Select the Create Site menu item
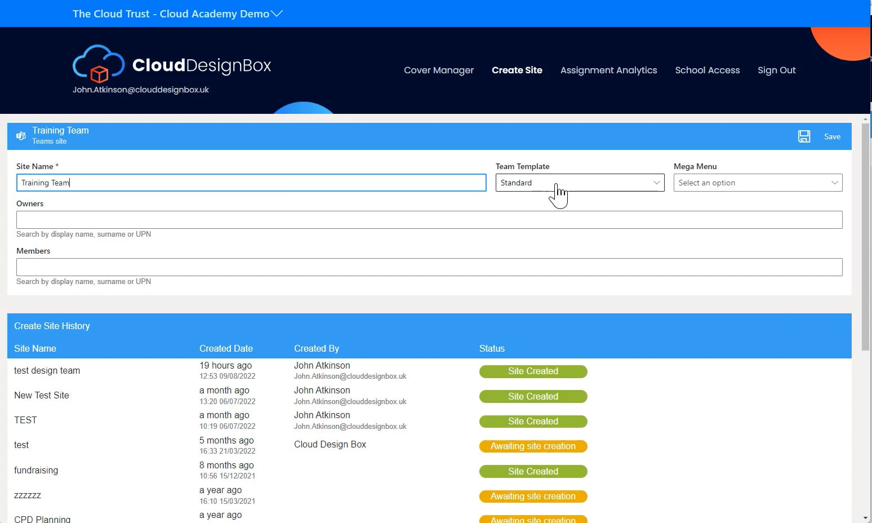This screenshot has height=523, width=872. click(x=517, y=70)
